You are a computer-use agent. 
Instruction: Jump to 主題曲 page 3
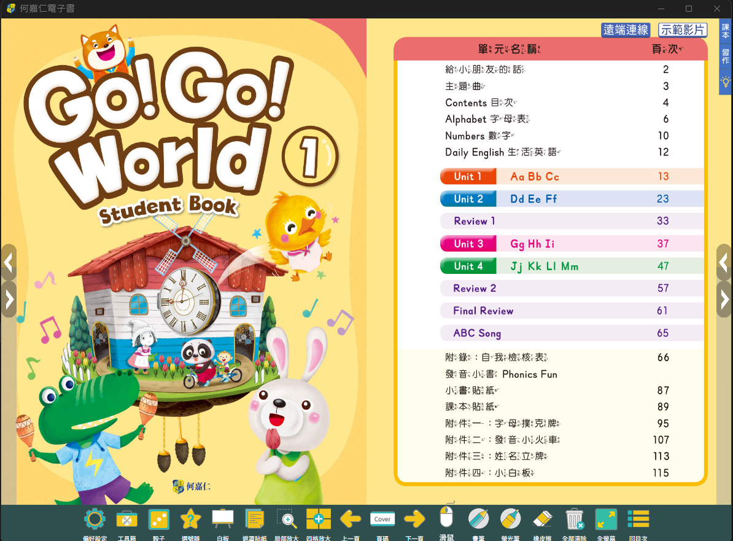557,86
